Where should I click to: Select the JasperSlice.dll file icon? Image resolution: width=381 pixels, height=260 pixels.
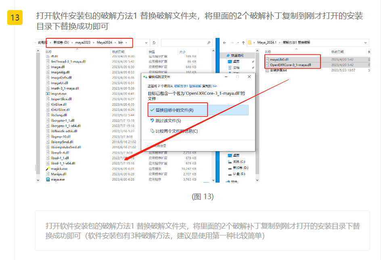(x=48, y=99)
